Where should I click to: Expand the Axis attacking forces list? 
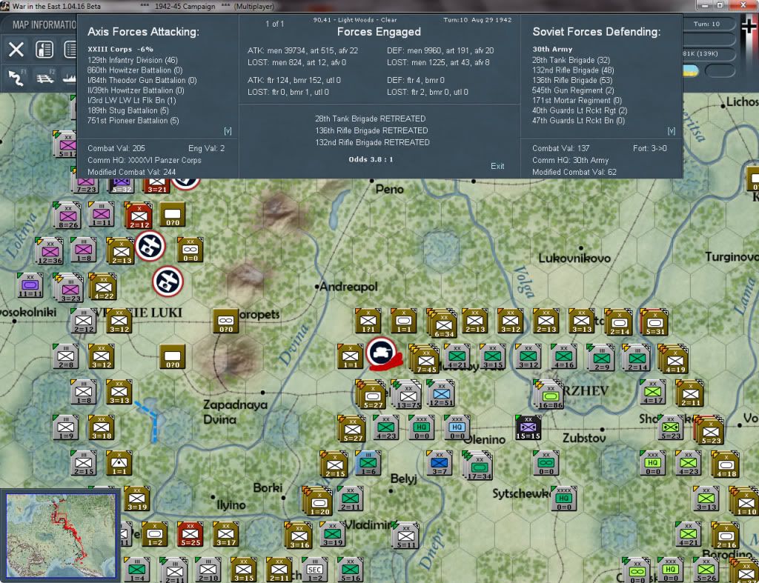pyautogui.click(x=228, y=131)
